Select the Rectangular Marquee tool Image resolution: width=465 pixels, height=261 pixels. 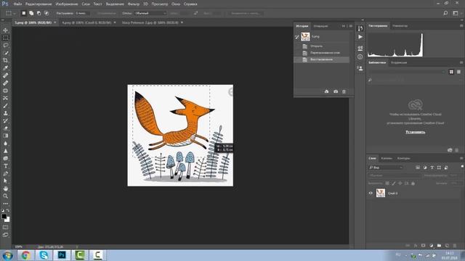5,38
